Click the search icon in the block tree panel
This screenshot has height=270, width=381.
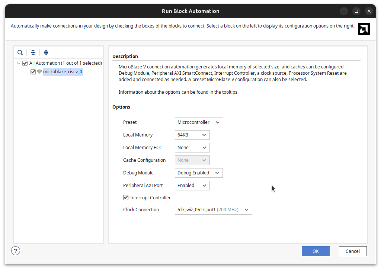[20, 52]
